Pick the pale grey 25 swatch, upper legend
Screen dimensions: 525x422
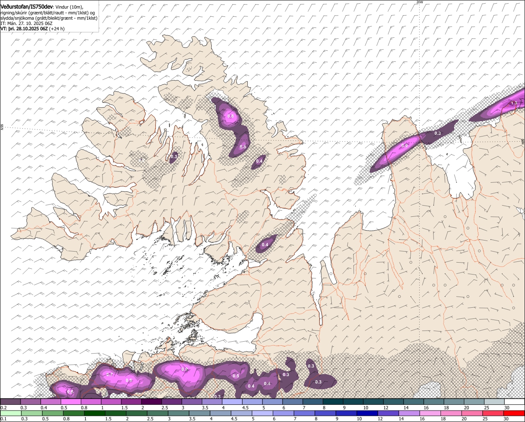[x=494, y=402]
